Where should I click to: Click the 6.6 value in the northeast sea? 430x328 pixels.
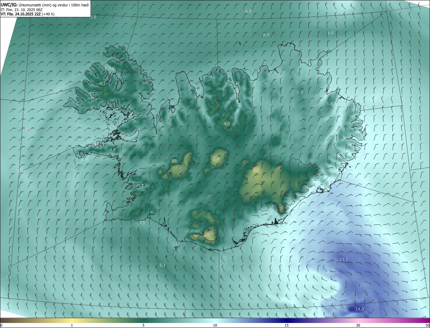pos(331,33)
